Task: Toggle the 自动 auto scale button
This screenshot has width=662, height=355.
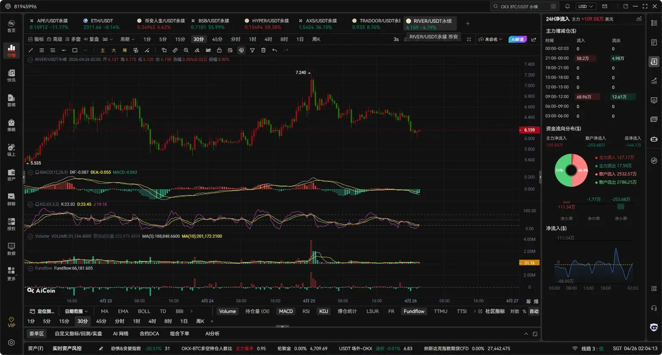Action: [534, 311]
